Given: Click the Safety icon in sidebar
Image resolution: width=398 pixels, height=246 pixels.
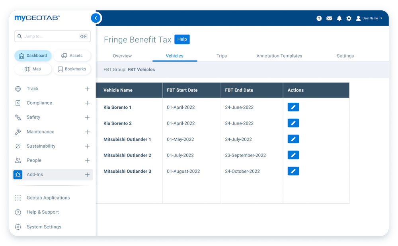Looking at the screenshot, I should click(x=18, y=117).
